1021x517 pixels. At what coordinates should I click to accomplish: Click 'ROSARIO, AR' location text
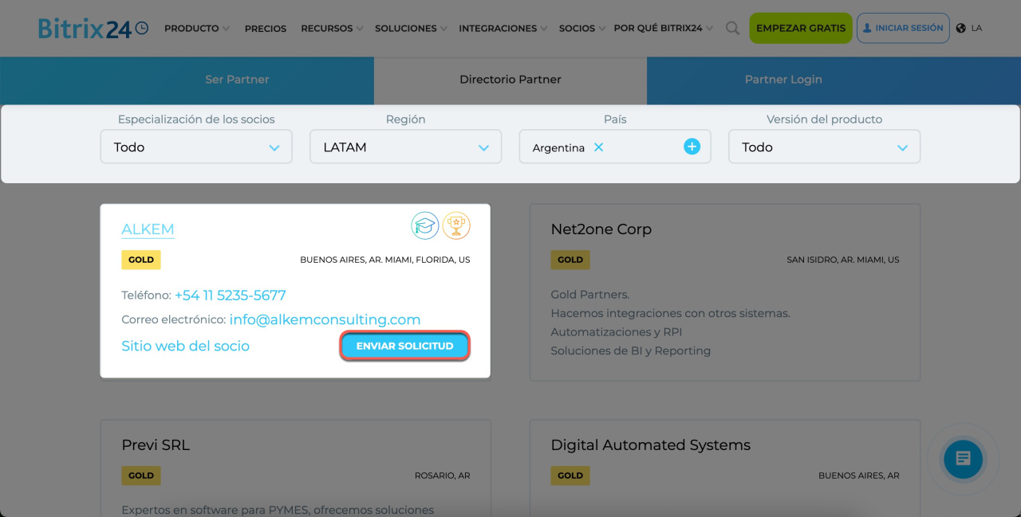(x=442, y=476)
